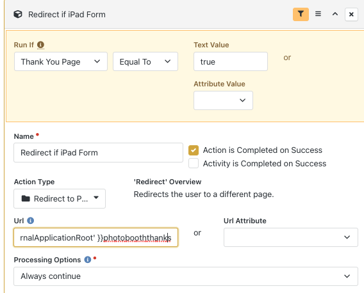Click the panel title Redirect if iPad Form

tap(67, 14)
